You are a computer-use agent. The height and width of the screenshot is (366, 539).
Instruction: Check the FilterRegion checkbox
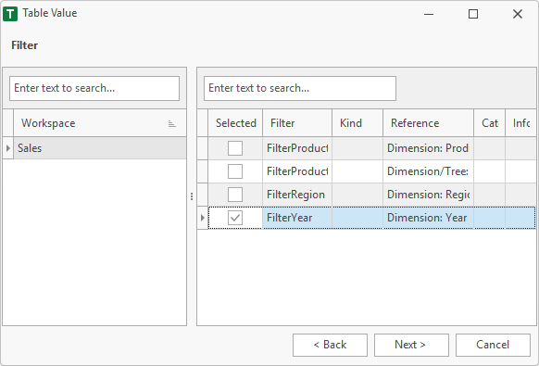(x=235, y=195)
